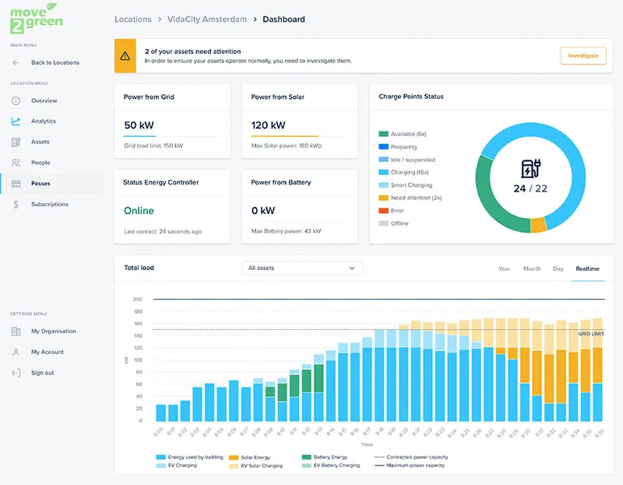623x485 pixels.
Task: Switch Total load to Month tab
Action: tap(532, 269)
